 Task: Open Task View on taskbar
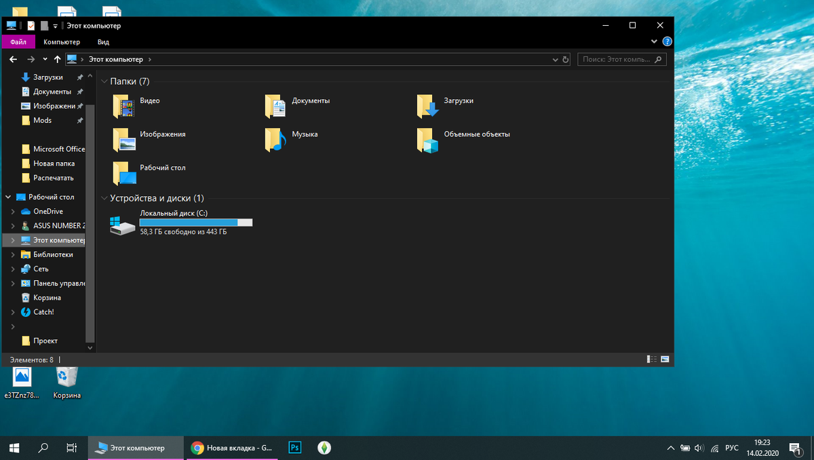pyautogui.click(x=71, y=448)
